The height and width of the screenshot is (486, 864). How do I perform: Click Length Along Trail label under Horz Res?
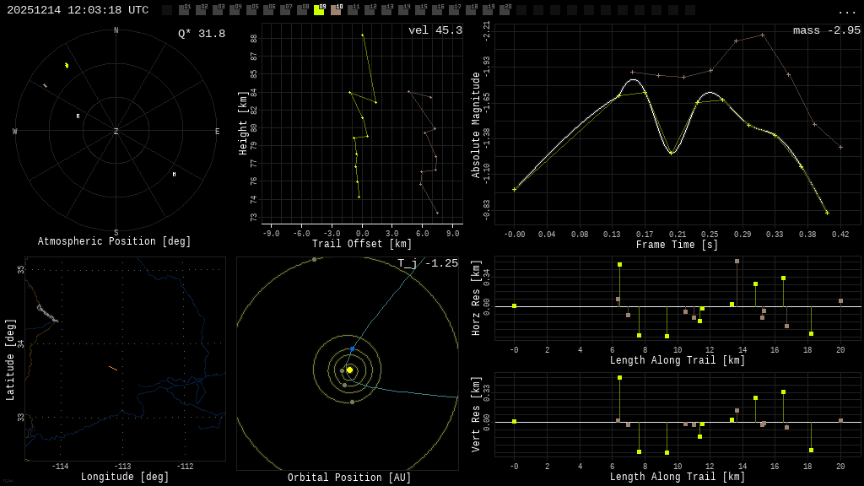(678, 360)
